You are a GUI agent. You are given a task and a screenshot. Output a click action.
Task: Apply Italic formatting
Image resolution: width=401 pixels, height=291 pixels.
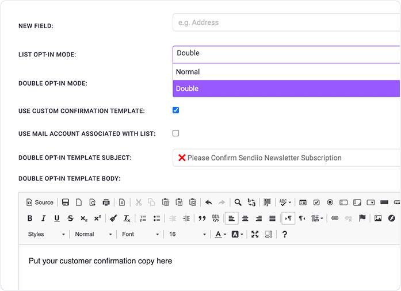pos(43,219)
